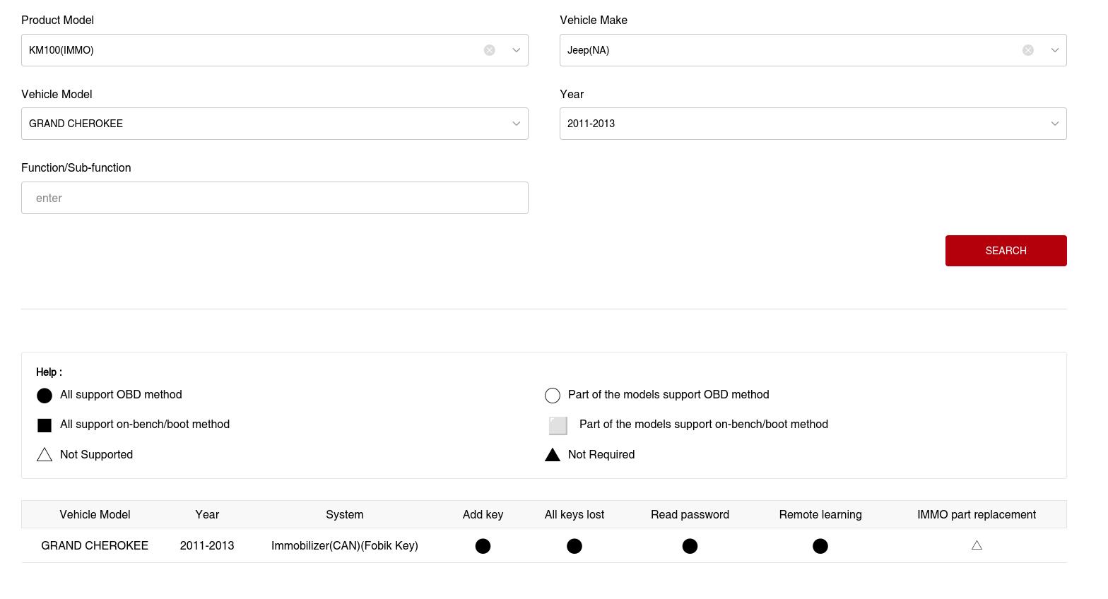Click 'Part of the models support OBD method' text
Screen dimensions: 1108x599
click(668, 395)
